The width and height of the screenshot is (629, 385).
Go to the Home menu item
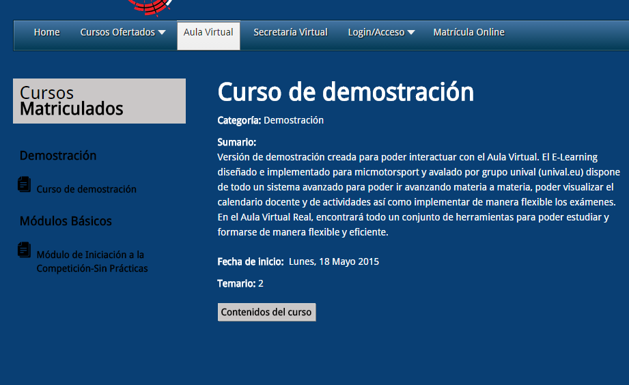click(46, 33)
